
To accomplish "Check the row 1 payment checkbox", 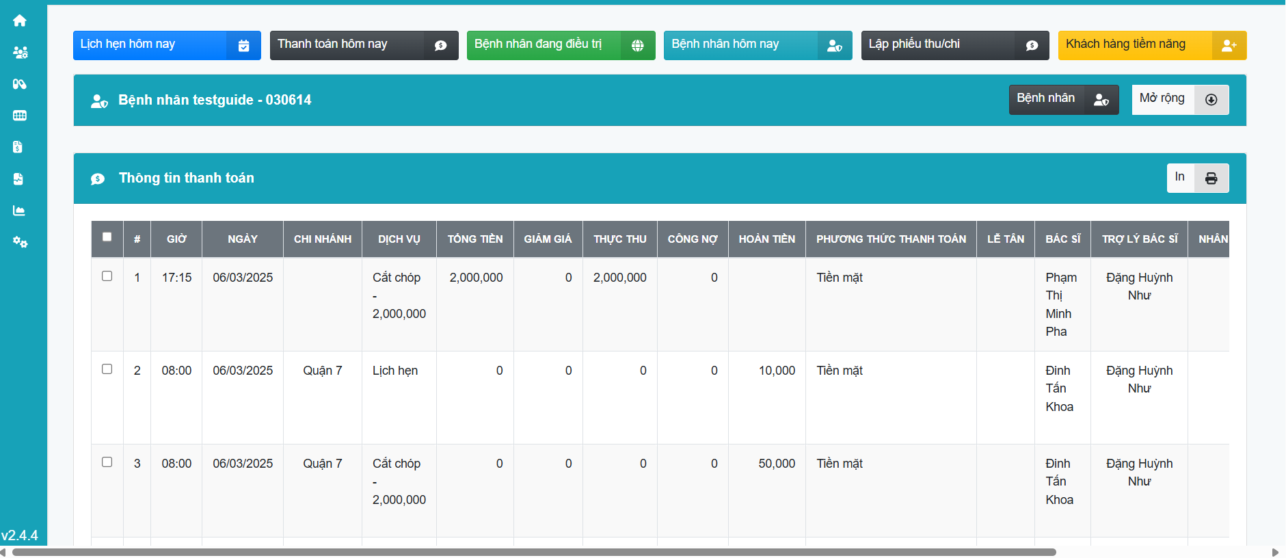I will pyautogui.click(x=107, y=276).
